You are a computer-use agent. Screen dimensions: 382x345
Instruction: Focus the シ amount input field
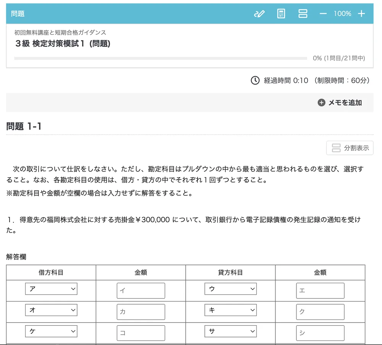(320, 333)
